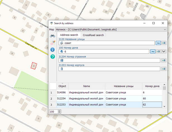
Task: Click the +a button for Номер корпуса
Action: tap(164, 69)
